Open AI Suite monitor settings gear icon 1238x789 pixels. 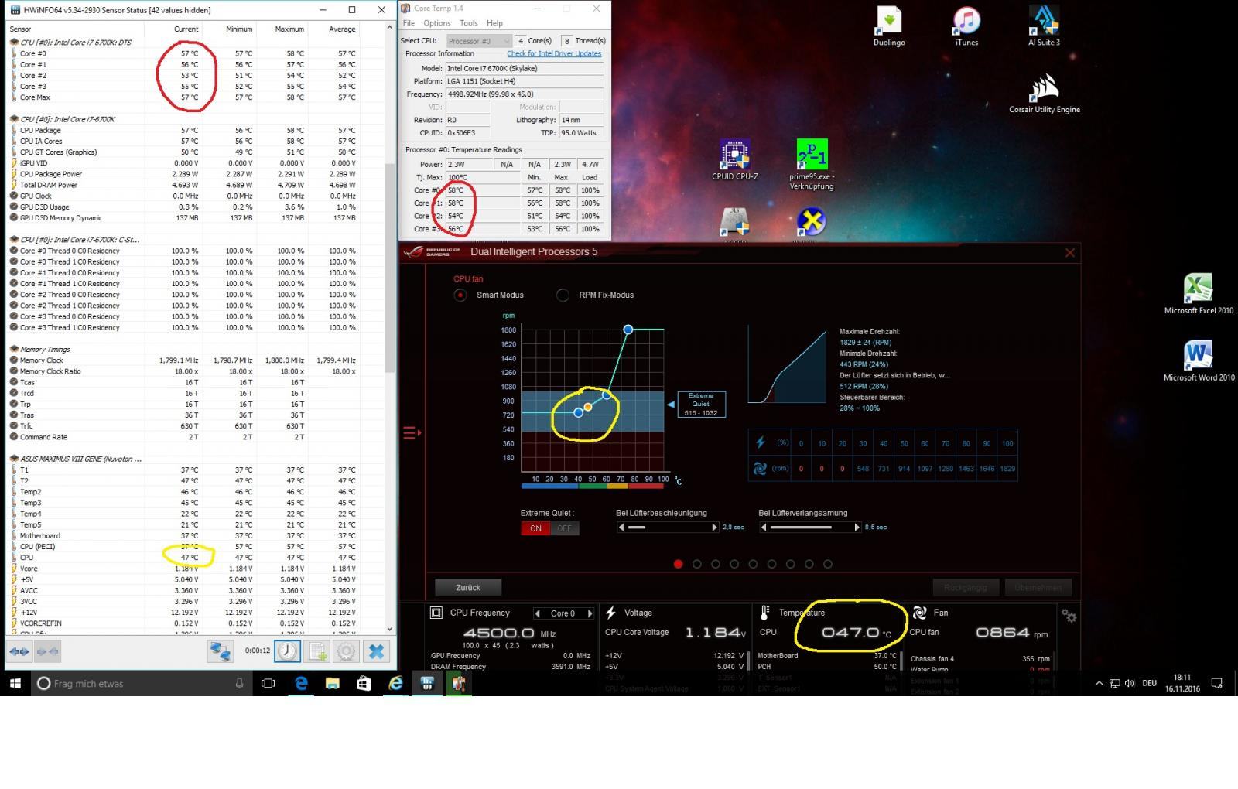click(x=1069, y=616)
